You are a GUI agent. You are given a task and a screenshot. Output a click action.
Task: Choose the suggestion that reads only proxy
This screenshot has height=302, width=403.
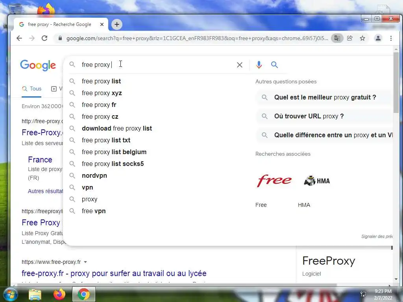click(x=89, y=199)
